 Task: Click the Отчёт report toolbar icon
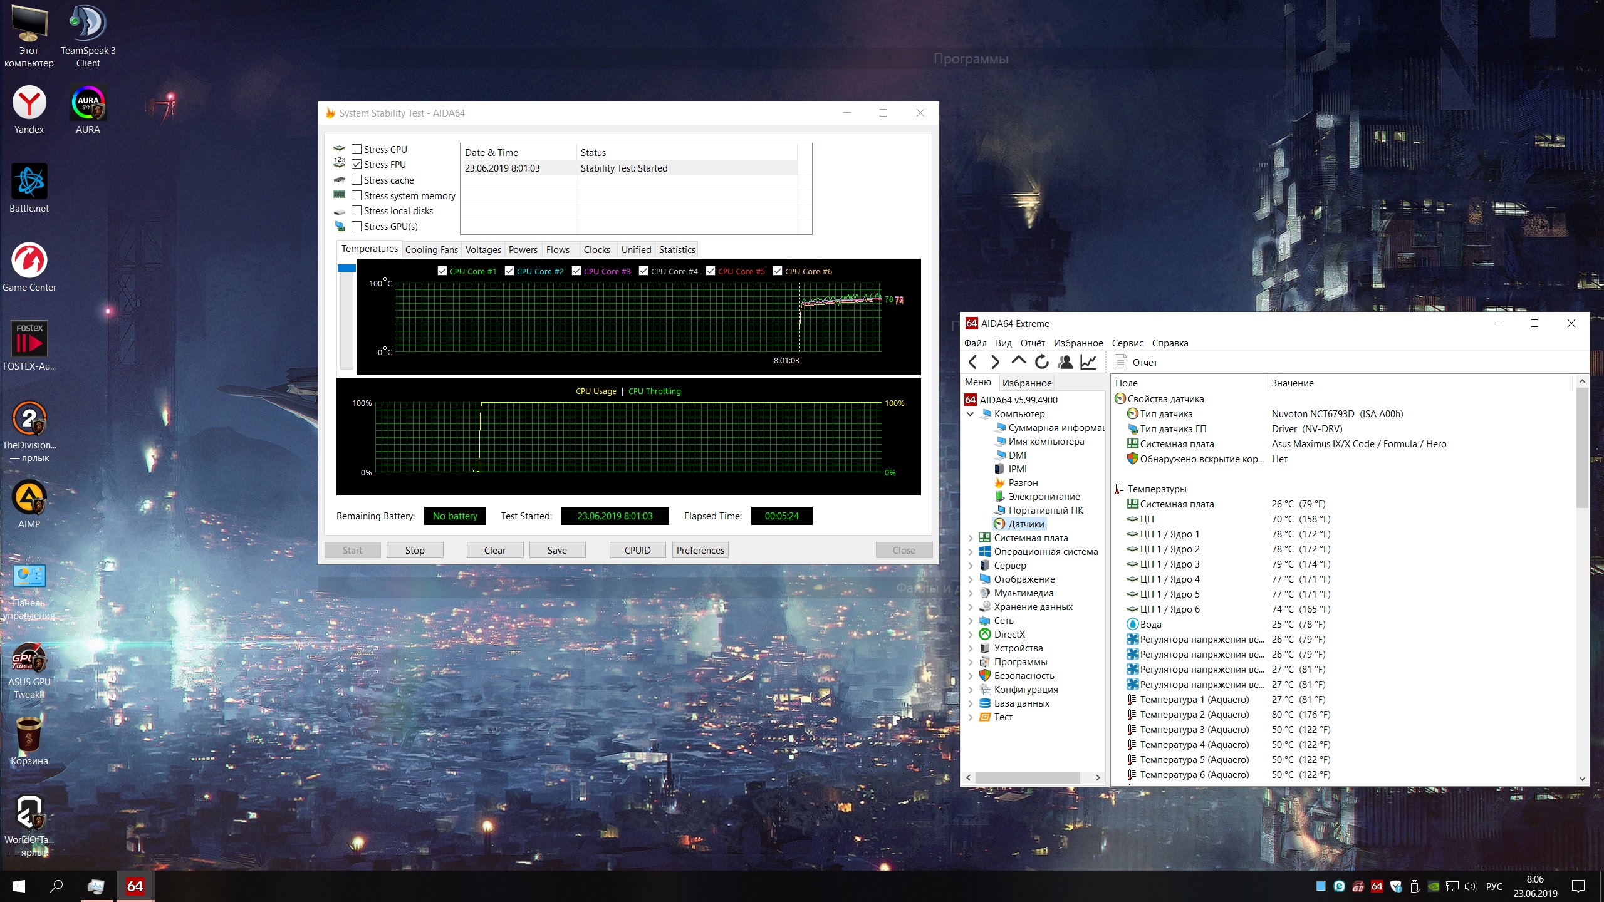click(1121, 362)
